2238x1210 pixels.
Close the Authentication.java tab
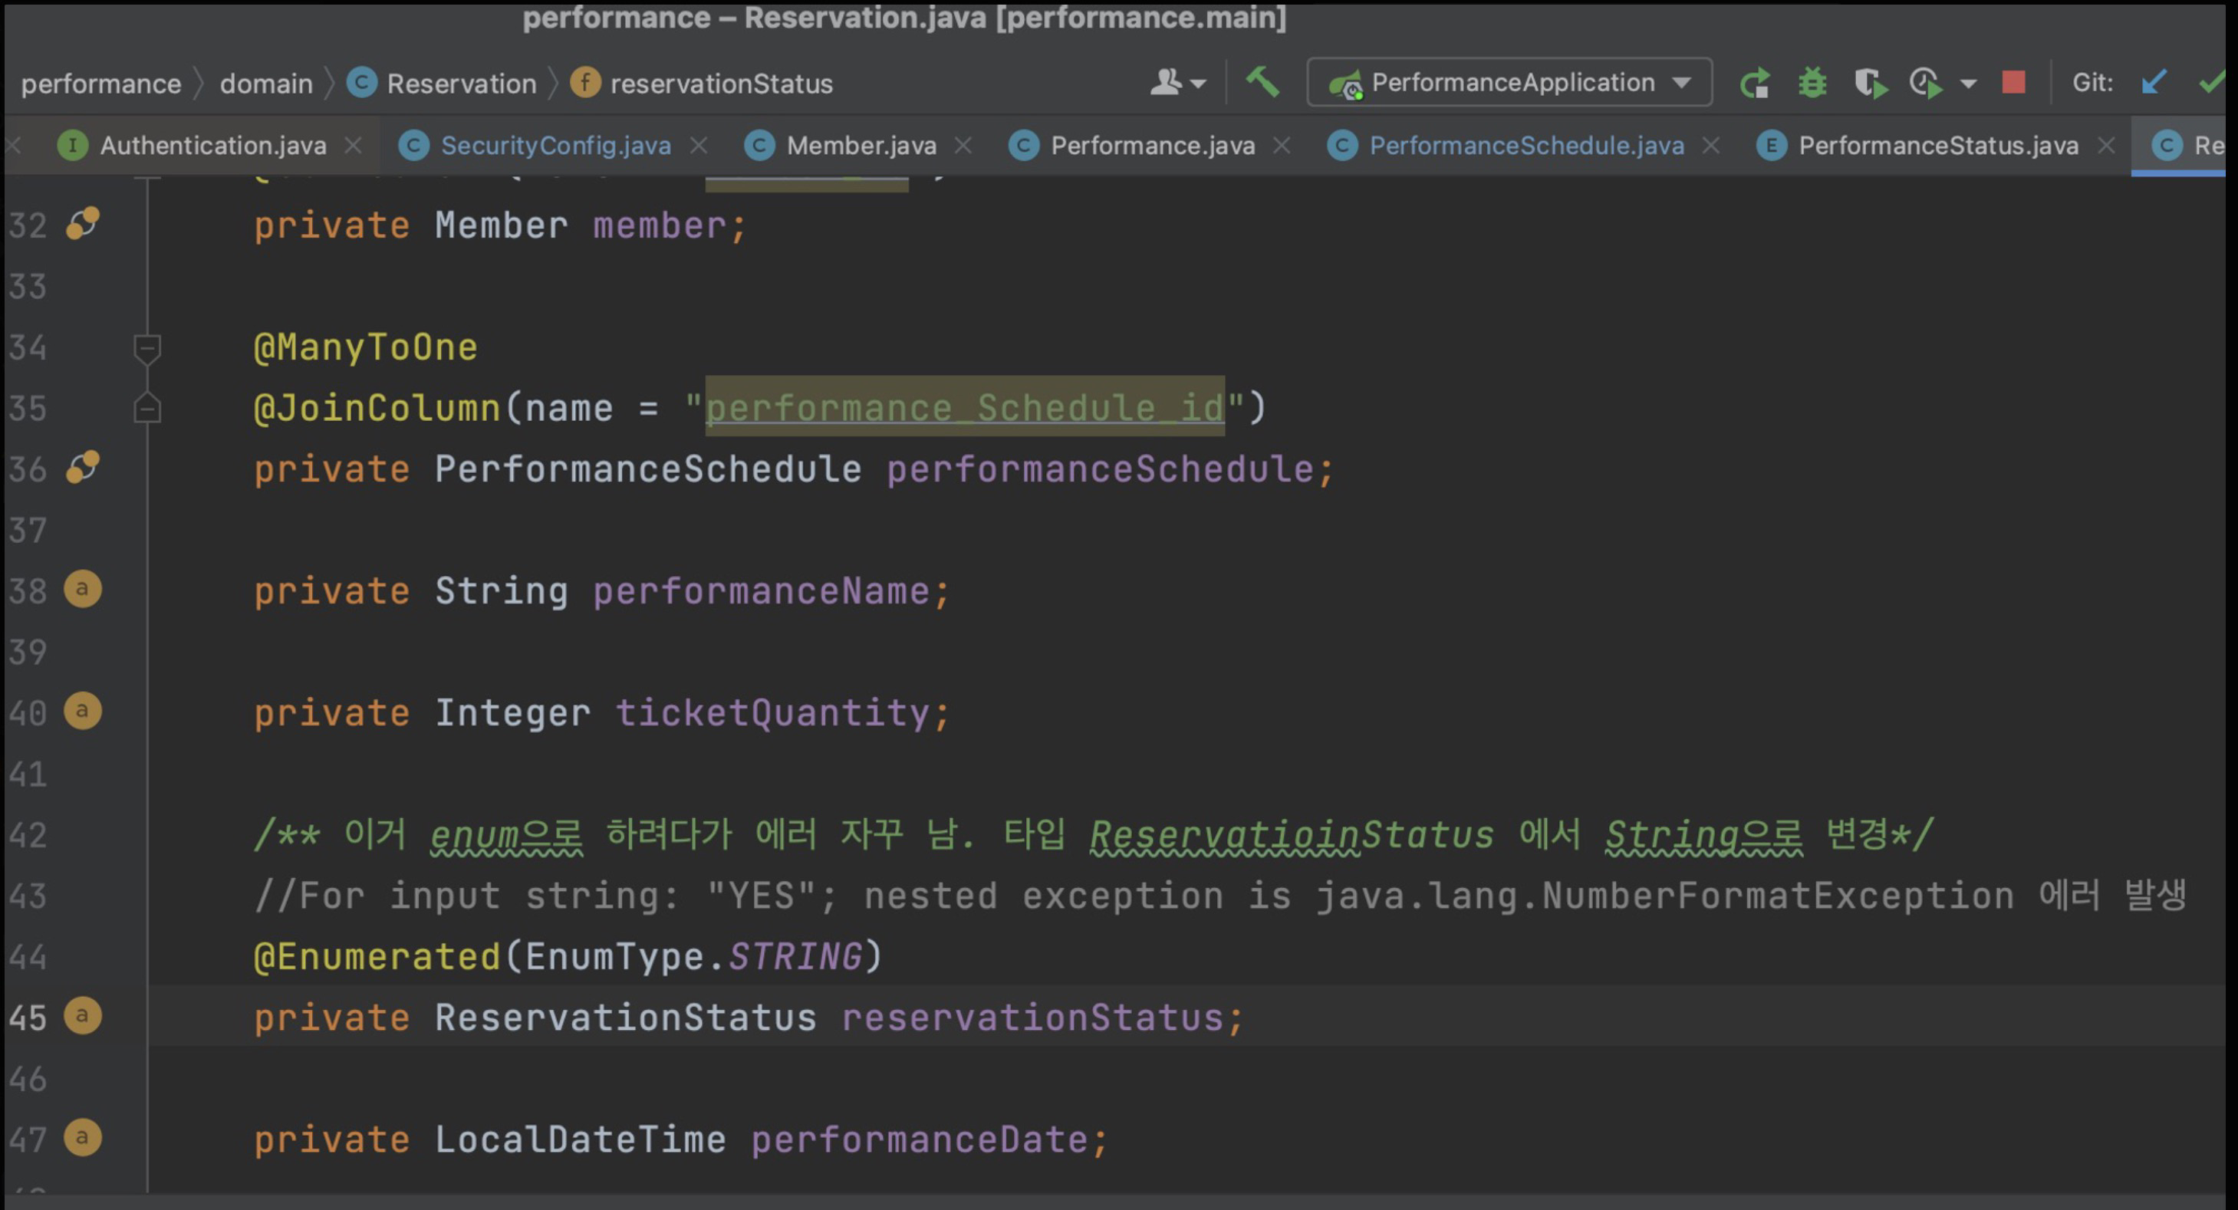point(353,146)
